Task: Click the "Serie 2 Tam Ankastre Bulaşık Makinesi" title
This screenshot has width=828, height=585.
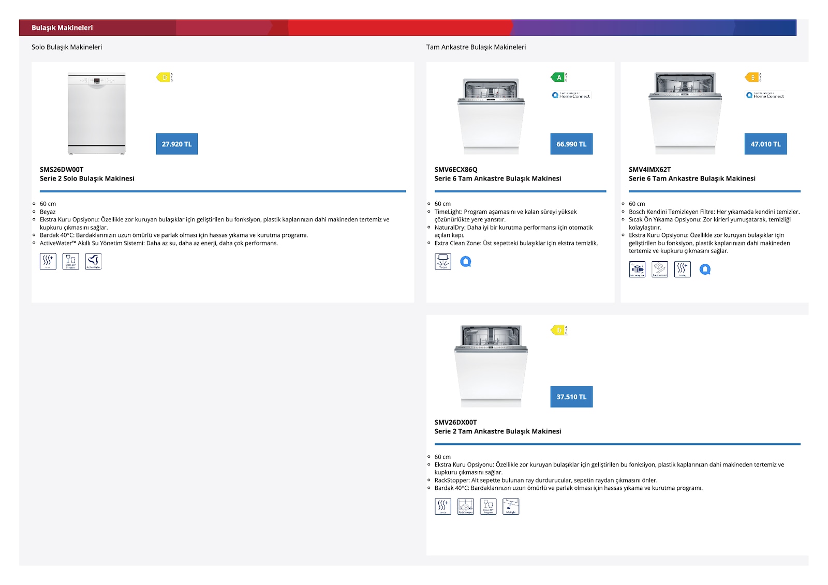Action: tap(498, 431)
